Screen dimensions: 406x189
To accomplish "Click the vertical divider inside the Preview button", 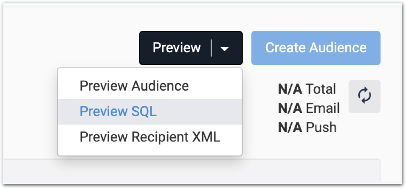I will coord(211,48).
